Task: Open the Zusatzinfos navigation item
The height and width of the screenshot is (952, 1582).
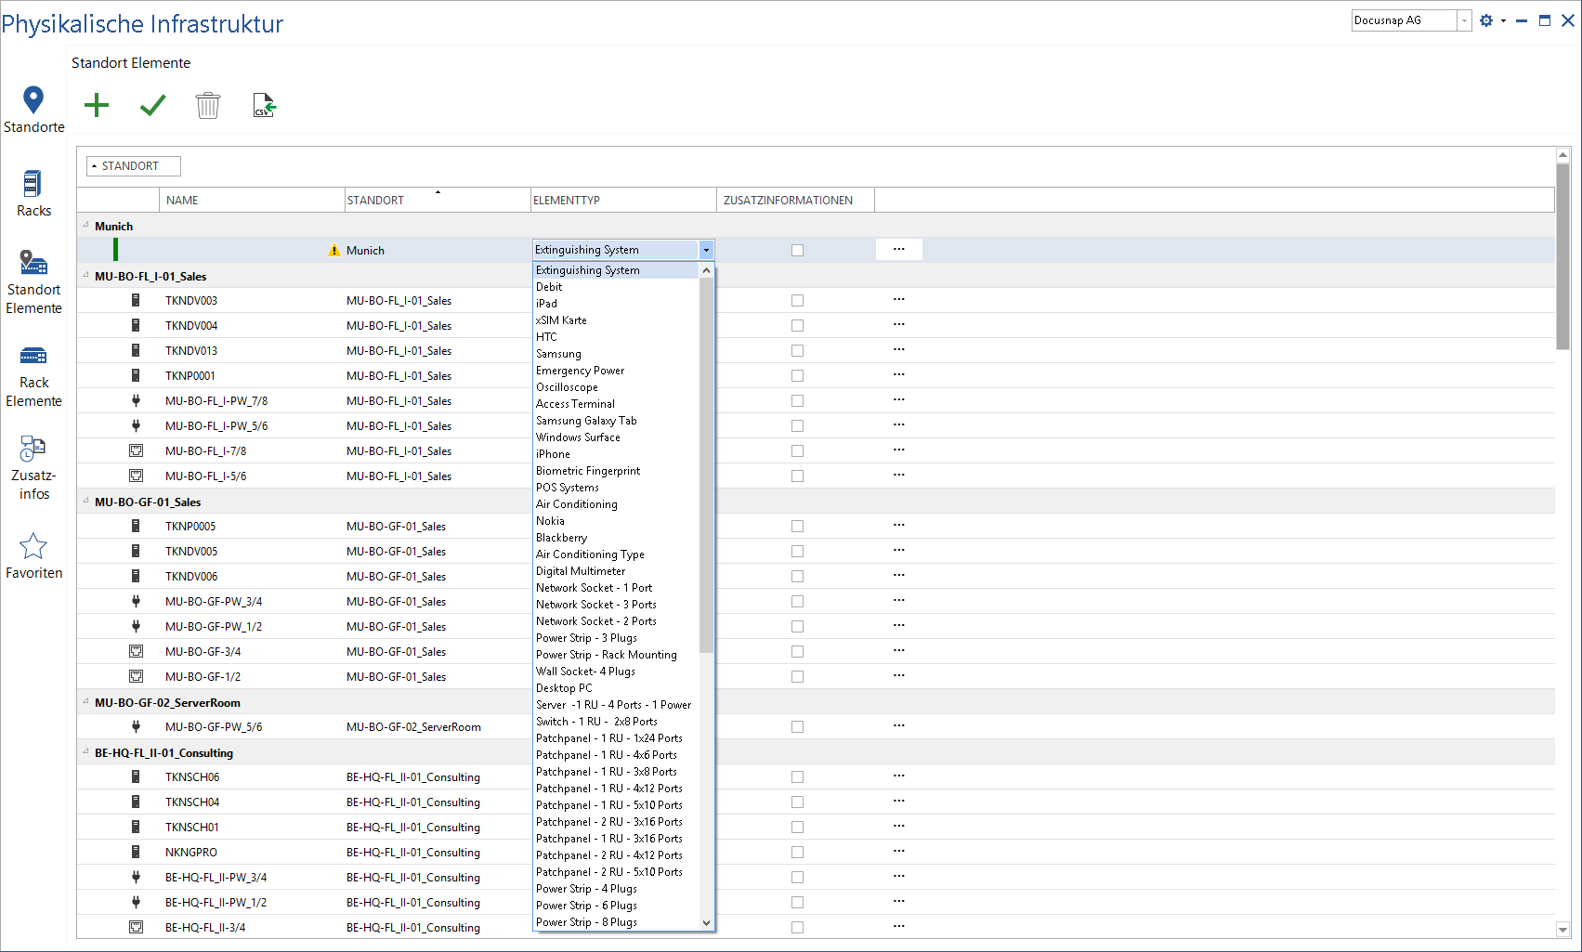Action: (33, 468)
